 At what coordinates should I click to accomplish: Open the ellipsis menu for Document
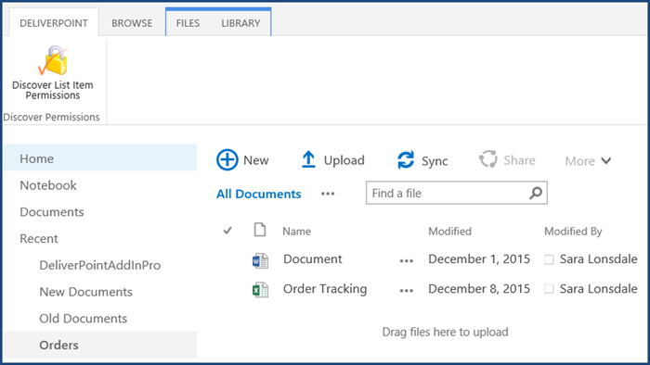(407, 261)
